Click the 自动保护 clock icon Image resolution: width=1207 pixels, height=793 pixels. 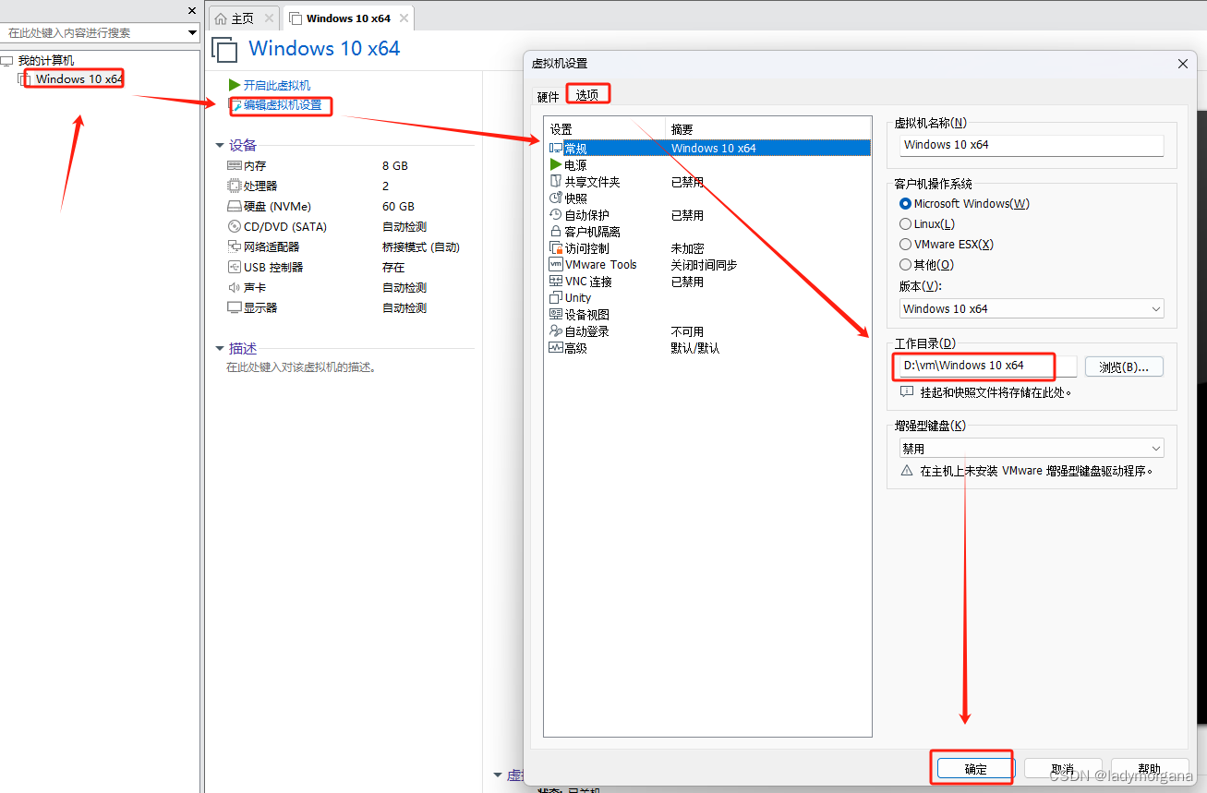tap(556, 215)
